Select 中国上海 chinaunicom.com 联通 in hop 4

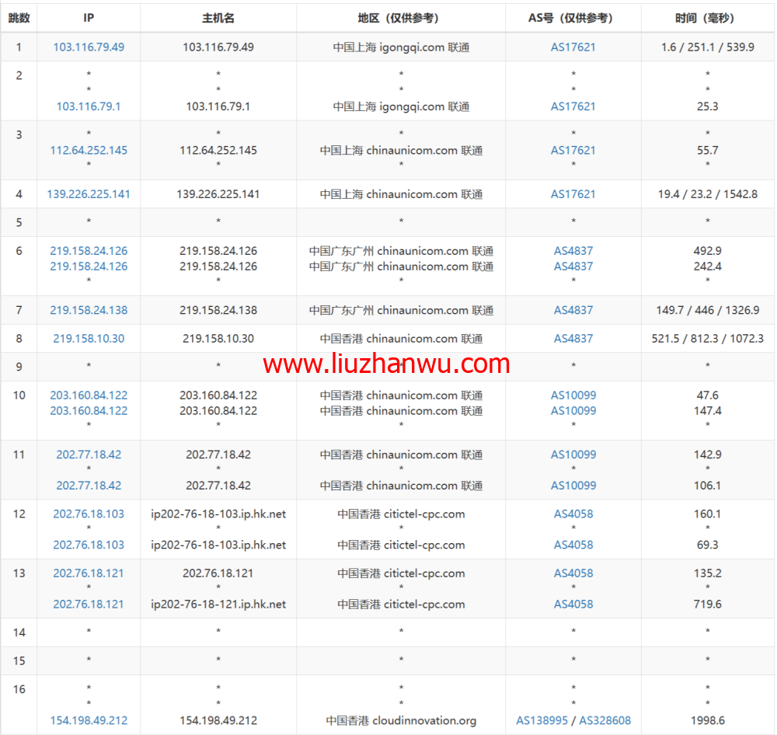point(401,194)
